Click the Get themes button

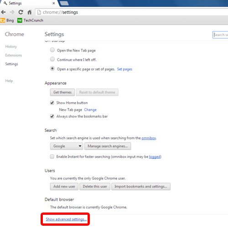click(62, 92)
